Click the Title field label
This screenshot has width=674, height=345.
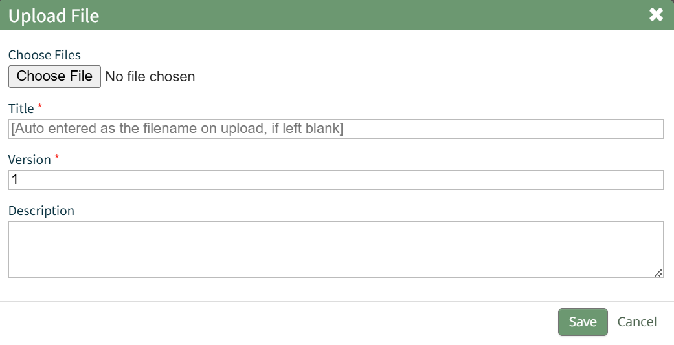[21, 108]
